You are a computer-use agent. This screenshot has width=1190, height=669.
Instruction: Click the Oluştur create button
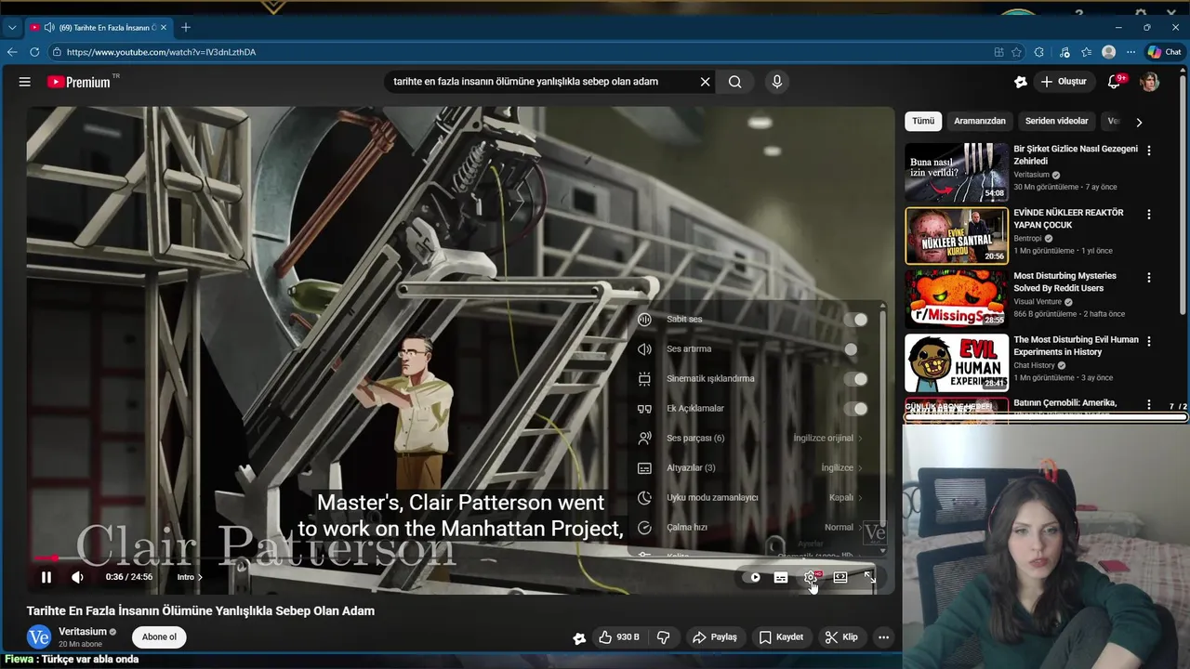click(x=1064, y=82)
